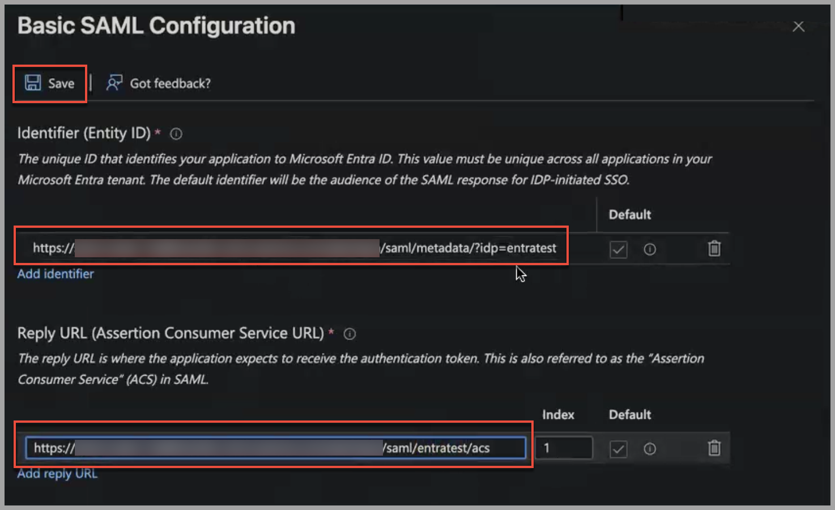Screen dimensions: 835x510
Task: Click the Add reply URL link
Action: tap(57, 474)
